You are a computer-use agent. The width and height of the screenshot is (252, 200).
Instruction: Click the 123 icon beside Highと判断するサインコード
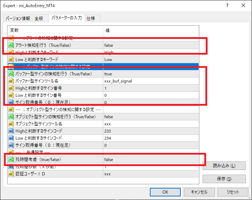(11, 131)
